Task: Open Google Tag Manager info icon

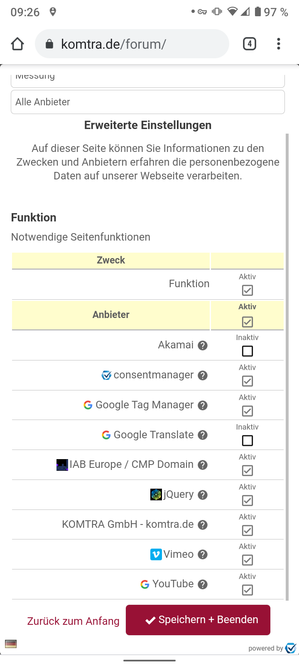Action: pos(203,405)
